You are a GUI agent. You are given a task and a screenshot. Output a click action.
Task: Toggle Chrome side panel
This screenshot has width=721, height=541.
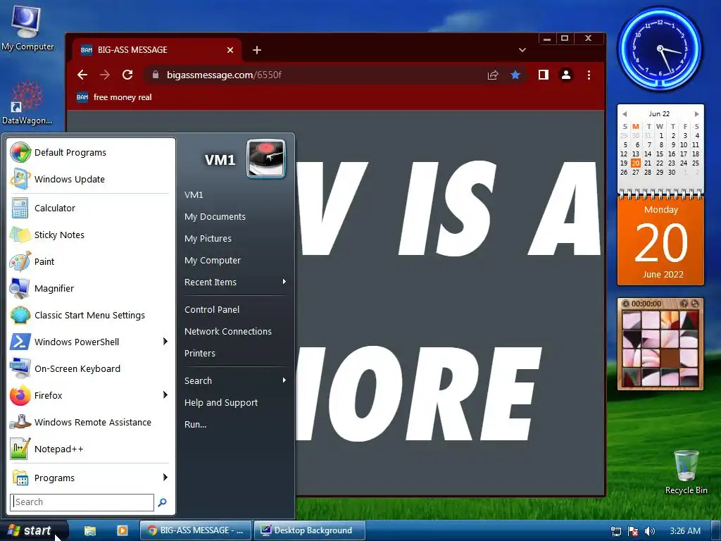[x=544, y=75]
